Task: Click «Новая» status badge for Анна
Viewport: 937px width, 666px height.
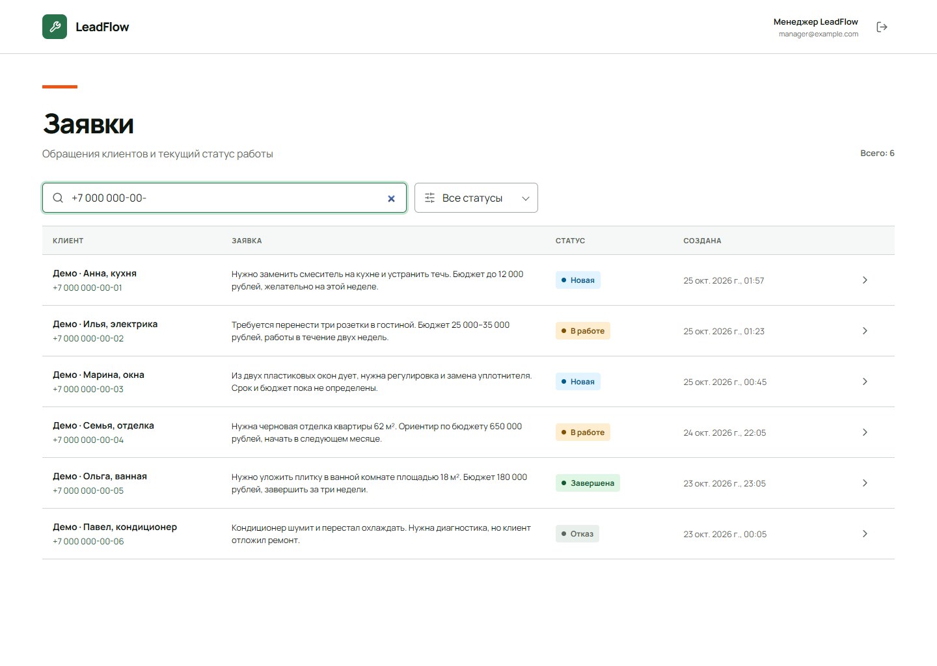Action: tap(578, 280)
